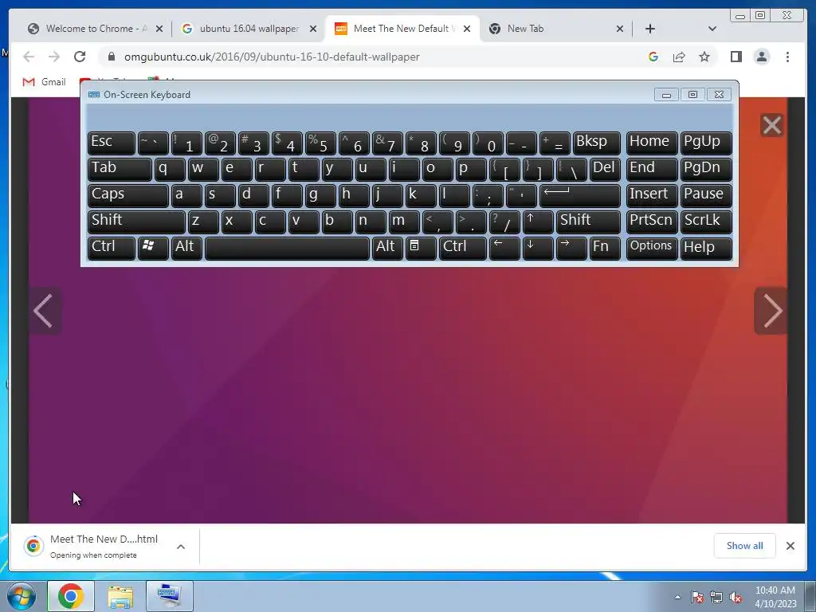This screenshot has width=816, height=612.
Task: Click the Google icon in address bar
Action: (x=653, y=57)
